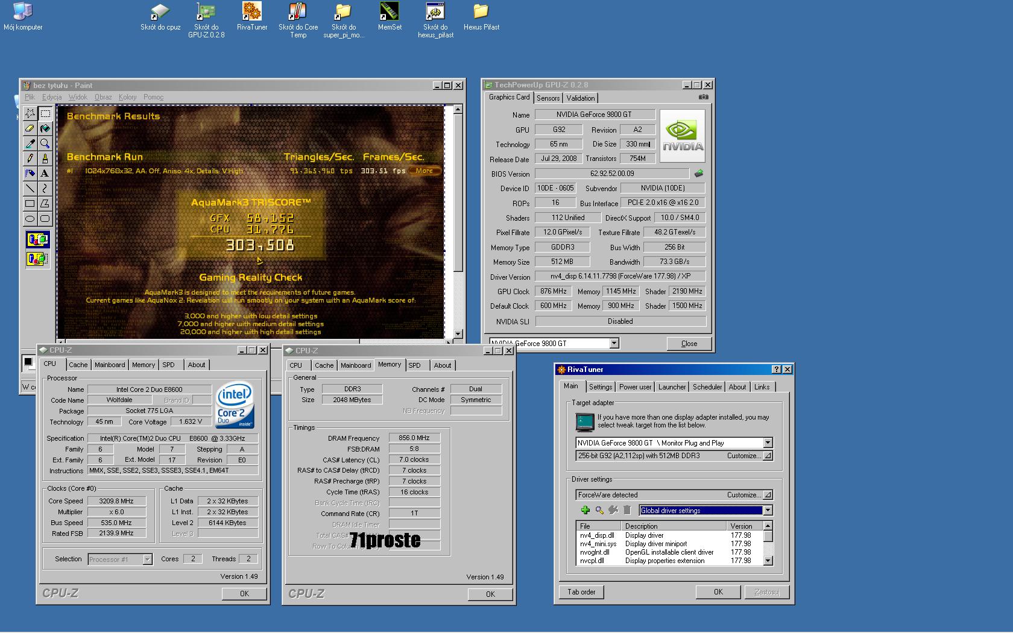1013x633 pixels.
Task: Switch to the Validation tab in GPU-Z
Action: [581, 98]
